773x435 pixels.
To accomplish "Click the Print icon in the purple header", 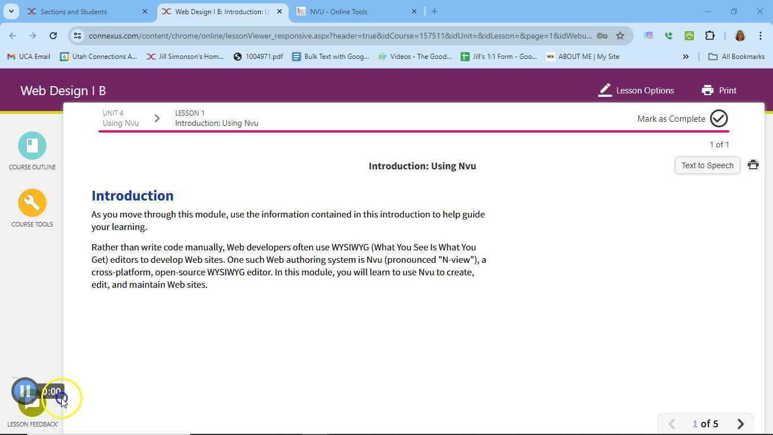I will pyautogui.click(x=708, y=90).
